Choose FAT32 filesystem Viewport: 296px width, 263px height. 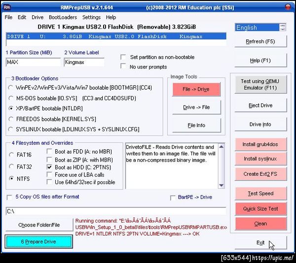[11, 166]
